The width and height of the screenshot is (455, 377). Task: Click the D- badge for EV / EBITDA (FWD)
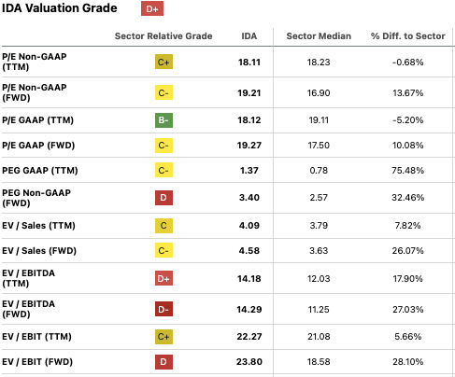(x=164, y=309)
